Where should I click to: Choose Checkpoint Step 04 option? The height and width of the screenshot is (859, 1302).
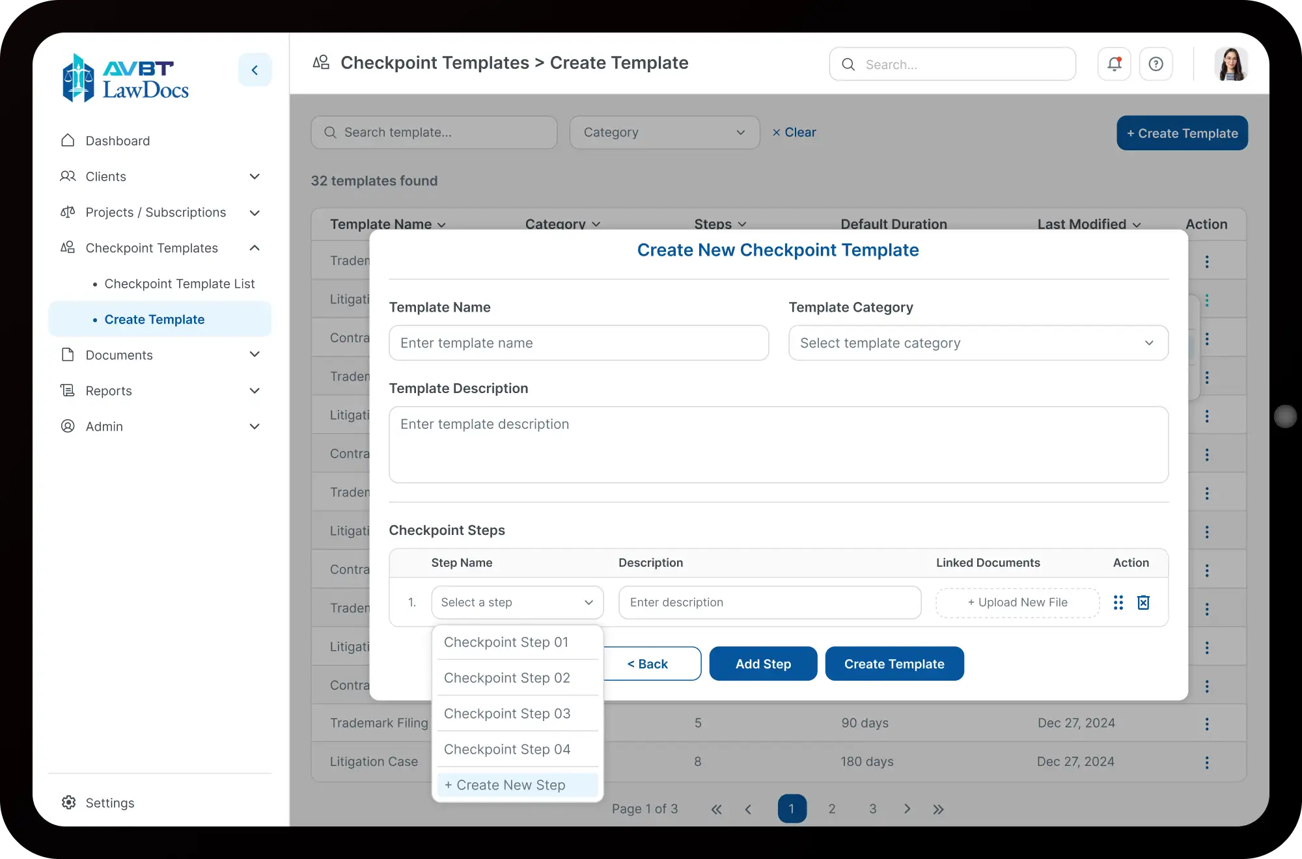[518, 750]
